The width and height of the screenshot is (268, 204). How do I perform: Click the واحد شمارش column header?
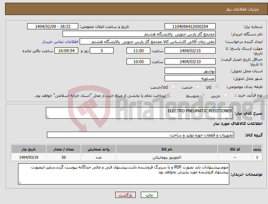pyautogui.click(x=98, y=149)
